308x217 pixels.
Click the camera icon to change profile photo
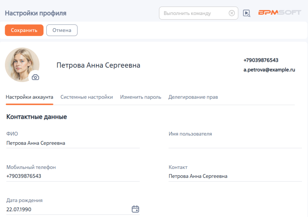coord(35,77)
